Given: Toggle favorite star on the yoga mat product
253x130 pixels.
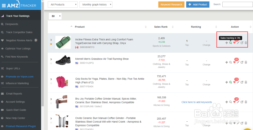Looking at the screenshot, I should click(x=51, y=44).
